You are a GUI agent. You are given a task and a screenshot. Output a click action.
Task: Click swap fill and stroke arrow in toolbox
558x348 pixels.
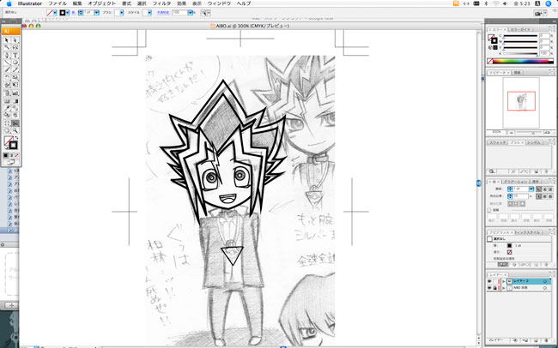[x=16, y=137]
